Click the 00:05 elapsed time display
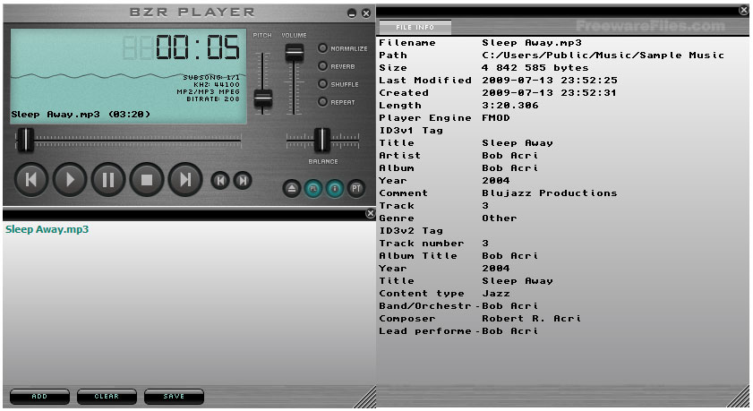 (x=197, y=47)
